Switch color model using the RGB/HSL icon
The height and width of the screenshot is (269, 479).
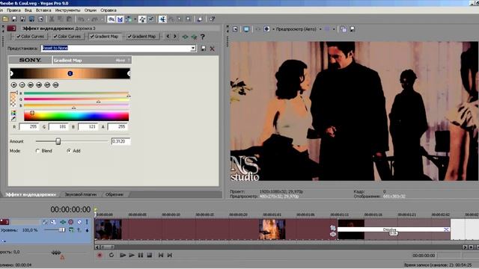[13, 113]
